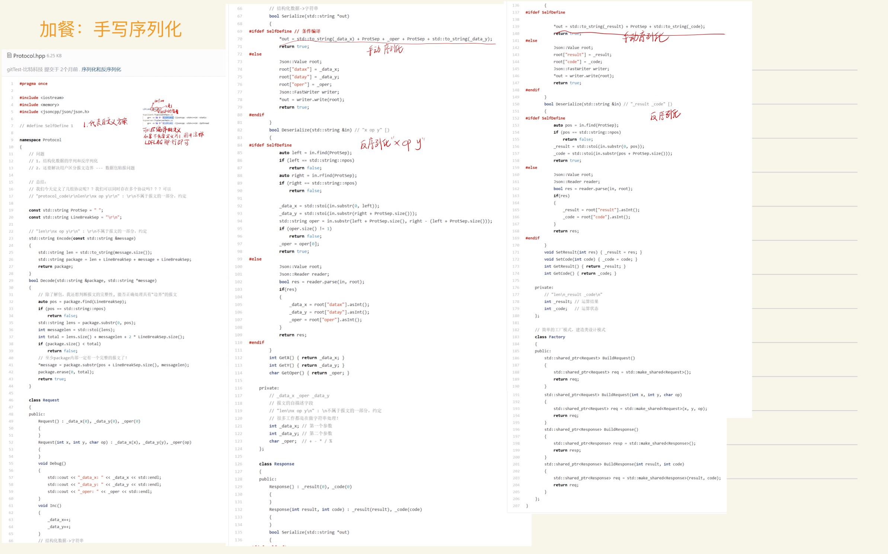The height and width of the screenshot is (554, 888).
Task: Open the 序列化和反序列化 commit link
Action: (x=101, y=69)
